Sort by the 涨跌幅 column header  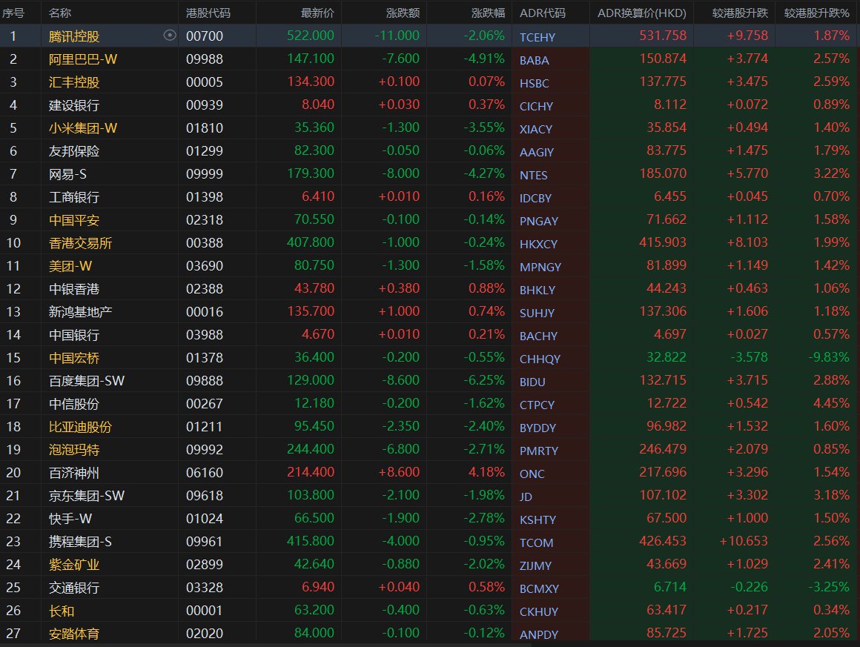click(488, 13)
